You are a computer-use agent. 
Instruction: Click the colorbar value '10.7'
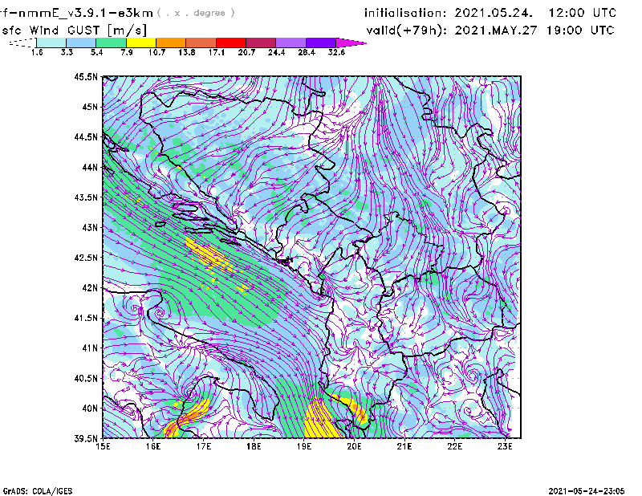(x=156, y=52)
